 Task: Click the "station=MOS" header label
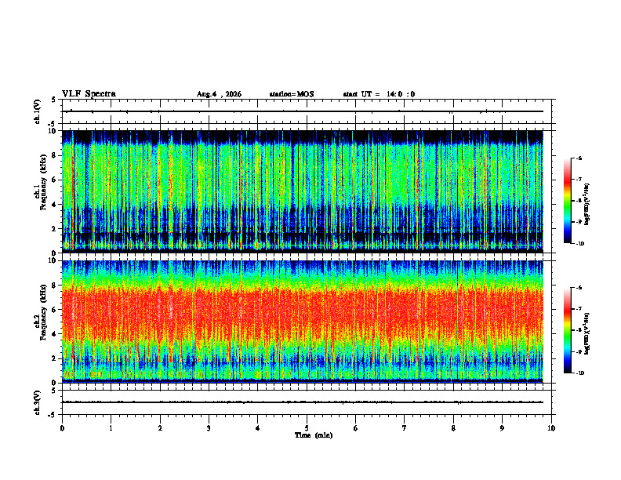[292, 94]
